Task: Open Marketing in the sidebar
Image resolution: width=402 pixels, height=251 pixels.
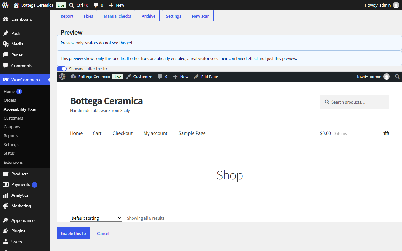Action: [25, 206]
